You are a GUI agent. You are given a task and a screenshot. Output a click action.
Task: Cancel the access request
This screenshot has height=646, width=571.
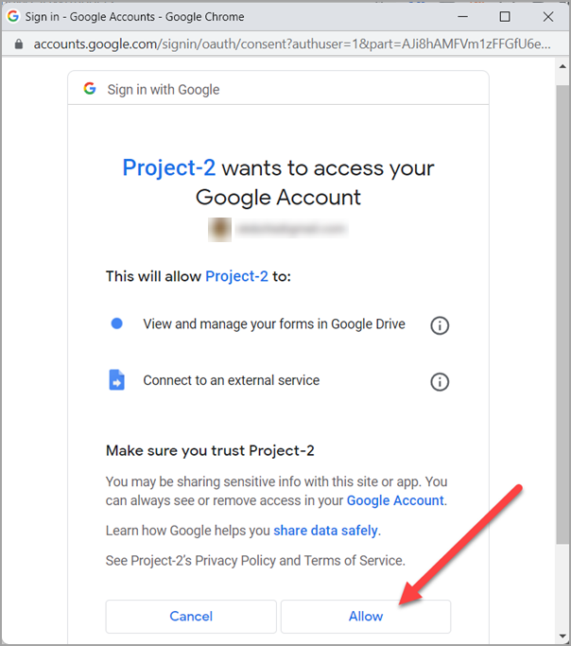191,616
